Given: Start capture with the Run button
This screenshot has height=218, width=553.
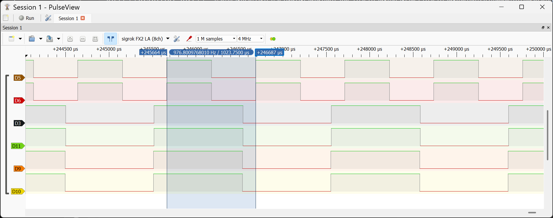Looking at the screenshot, I should point(27,18).
